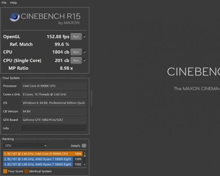Click the Cores x GHz field

(x=54, y=94)
